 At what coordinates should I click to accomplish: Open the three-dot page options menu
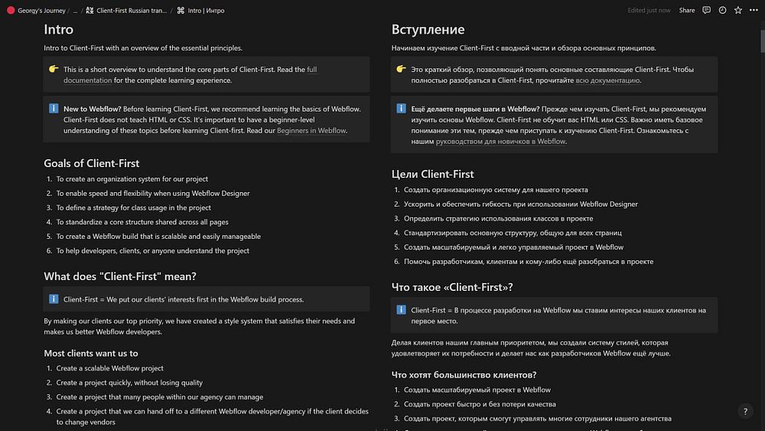[x=754, y=11]
